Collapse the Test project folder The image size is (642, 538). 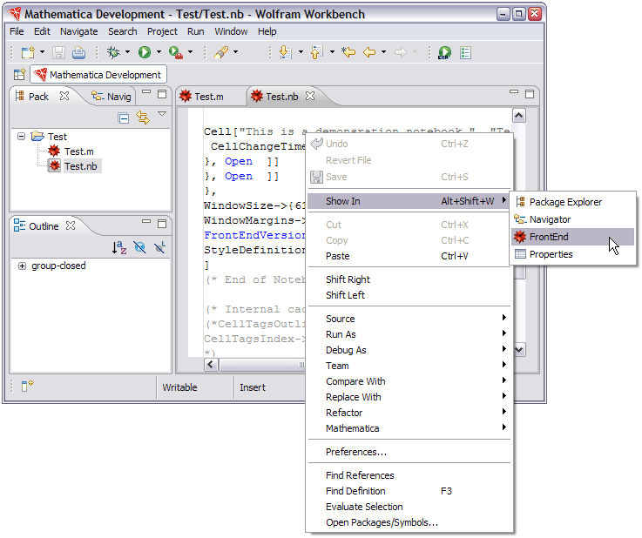point(21,136)
